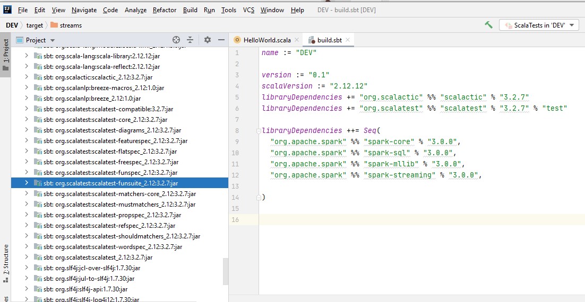Click the fold end marker on line 14
585x302 pixels.
point(259,198)
